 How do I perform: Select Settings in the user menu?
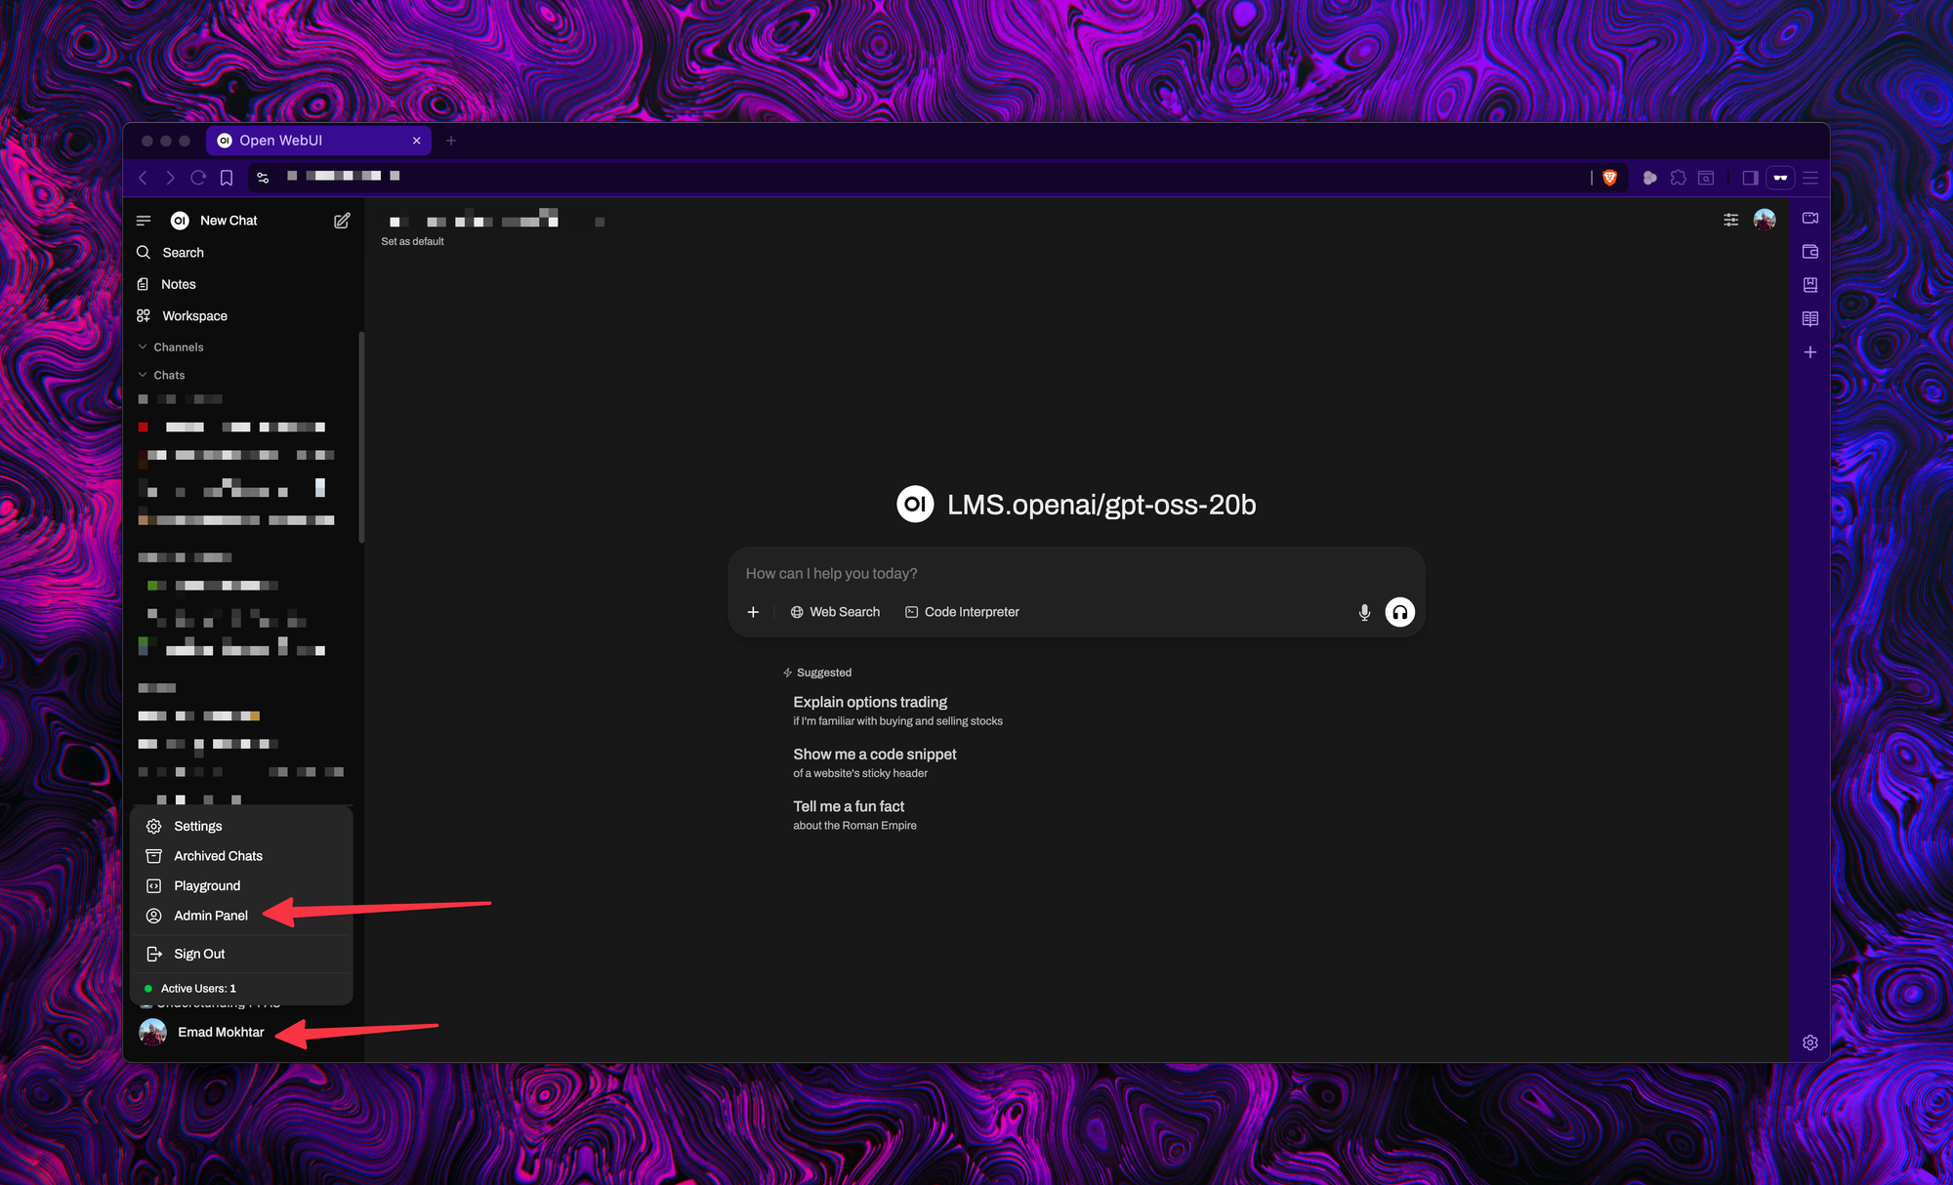241,826
